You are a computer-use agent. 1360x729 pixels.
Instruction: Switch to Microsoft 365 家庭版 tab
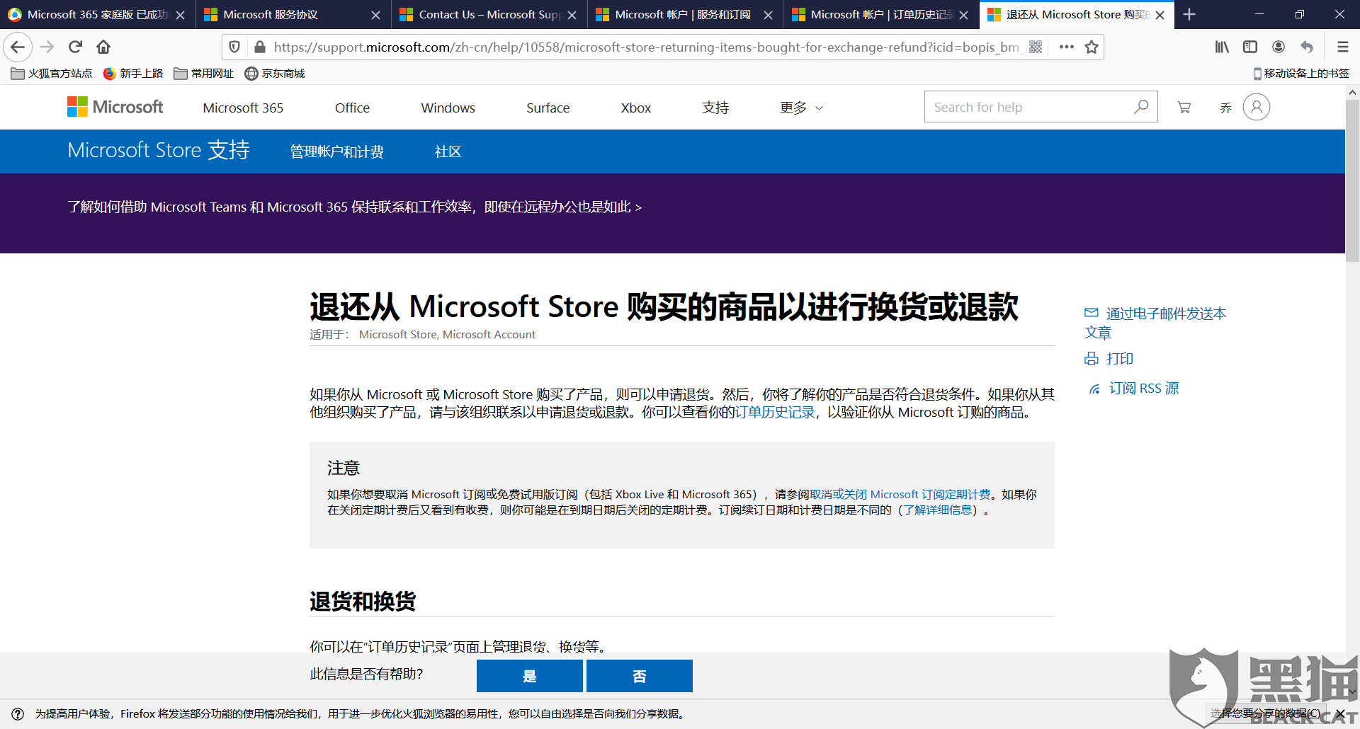tap(98, 14)
